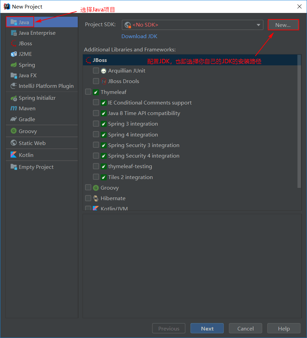Click the SDK globe icon in Project SDK field
Viewport: 307px width, 338px height.
[x=128, y=25]
